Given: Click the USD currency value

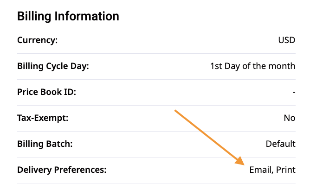Looking at the screenshot, I should (287, 40).
